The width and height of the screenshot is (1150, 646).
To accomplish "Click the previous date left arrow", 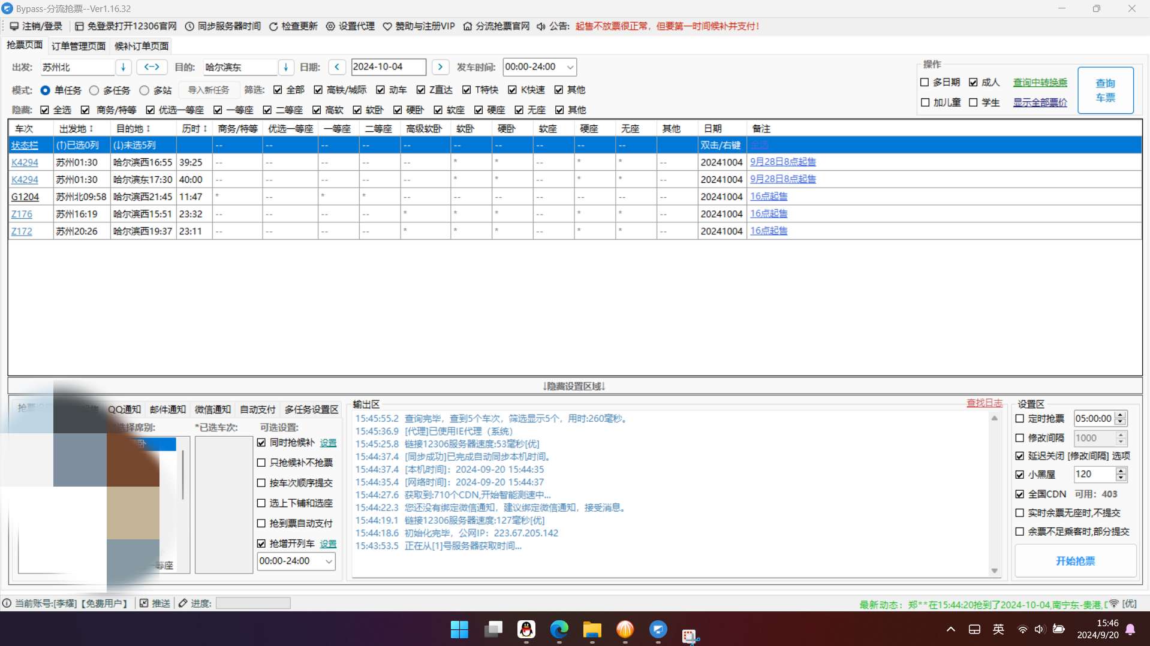I will 337,67.
